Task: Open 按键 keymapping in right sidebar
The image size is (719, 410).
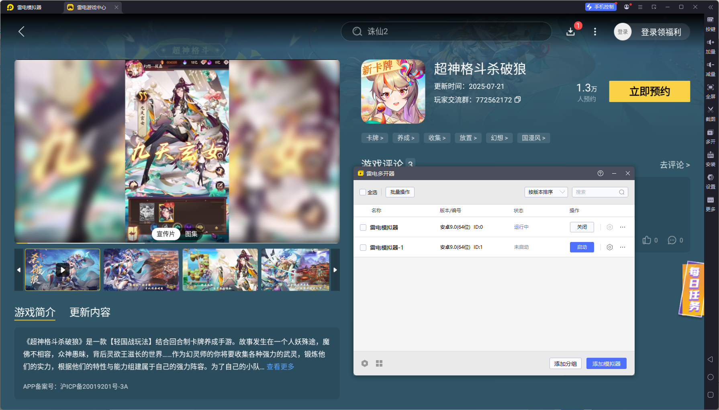Action: point(711,23)
